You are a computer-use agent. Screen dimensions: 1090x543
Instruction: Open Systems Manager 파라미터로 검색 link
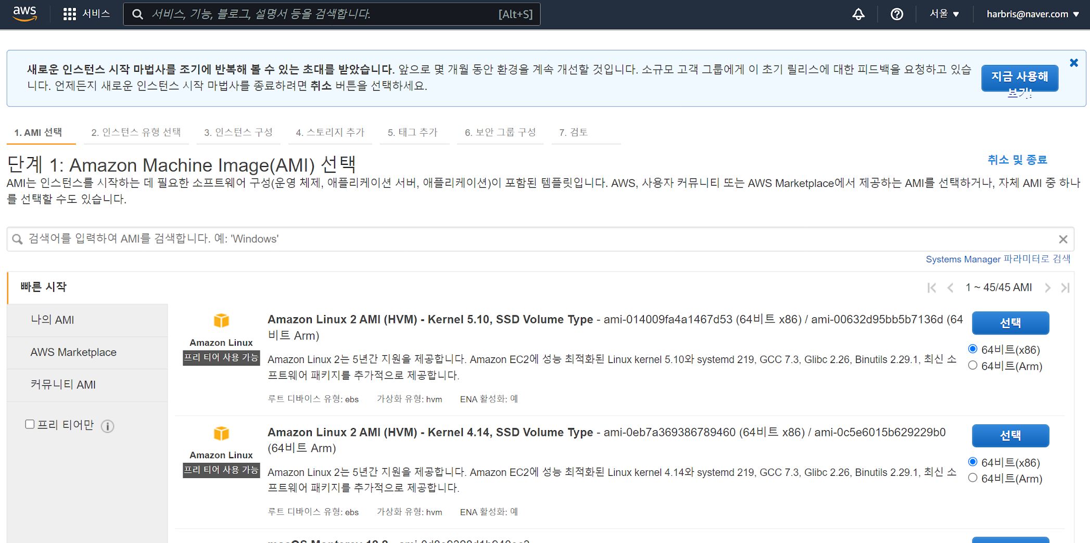[998, 259]
